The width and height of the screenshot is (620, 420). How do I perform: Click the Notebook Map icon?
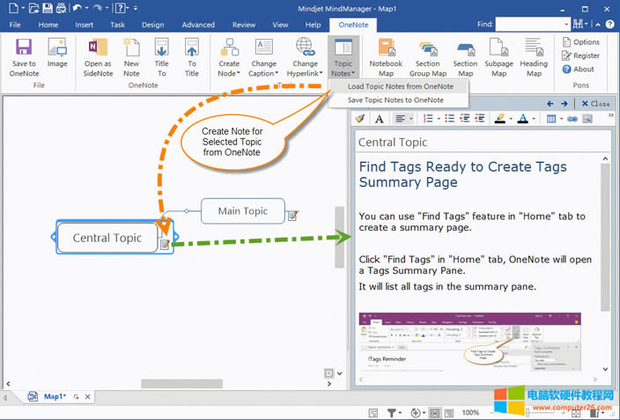[385, 56]
